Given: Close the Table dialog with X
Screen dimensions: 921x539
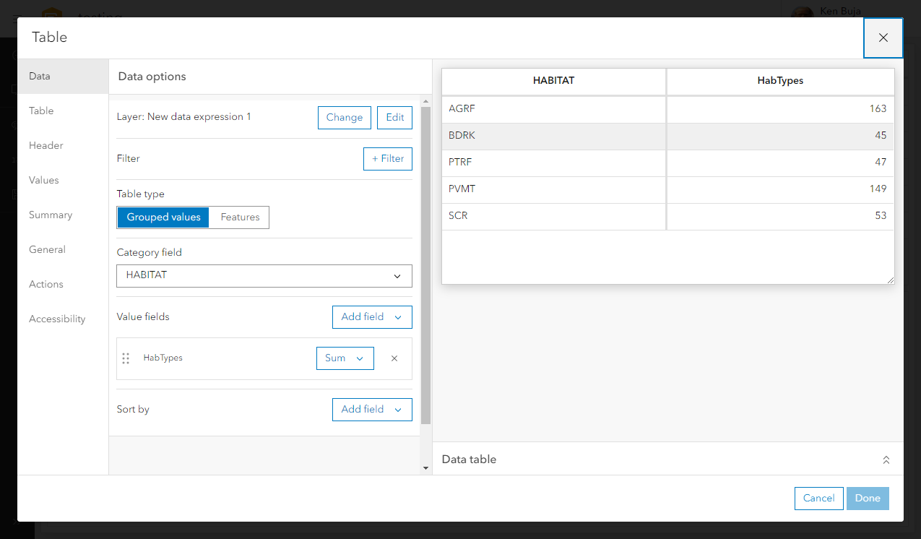Looking at the screenshot, I should pos(883,38).
